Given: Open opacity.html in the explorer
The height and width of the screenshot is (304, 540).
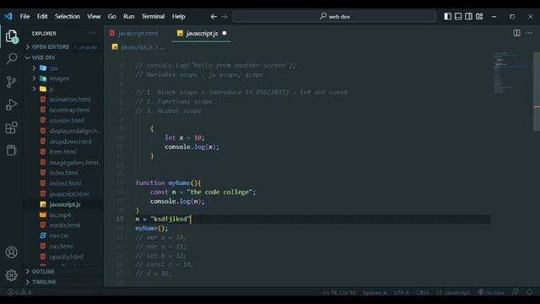Looking at the screenshot, I should (x=66, y=257).
